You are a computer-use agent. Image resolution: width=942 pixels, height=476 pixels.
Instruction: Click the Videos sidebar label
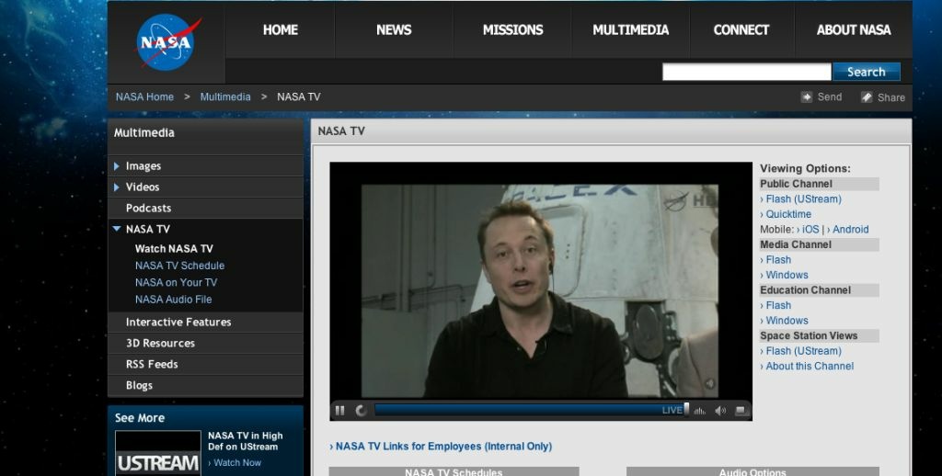143,187
